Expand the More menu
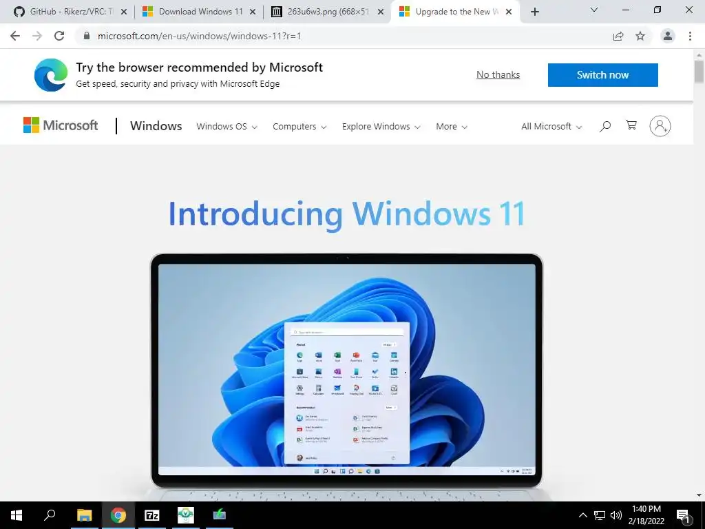Image resolution: width=705 pixels, height=529 pixels. [452, 127]
